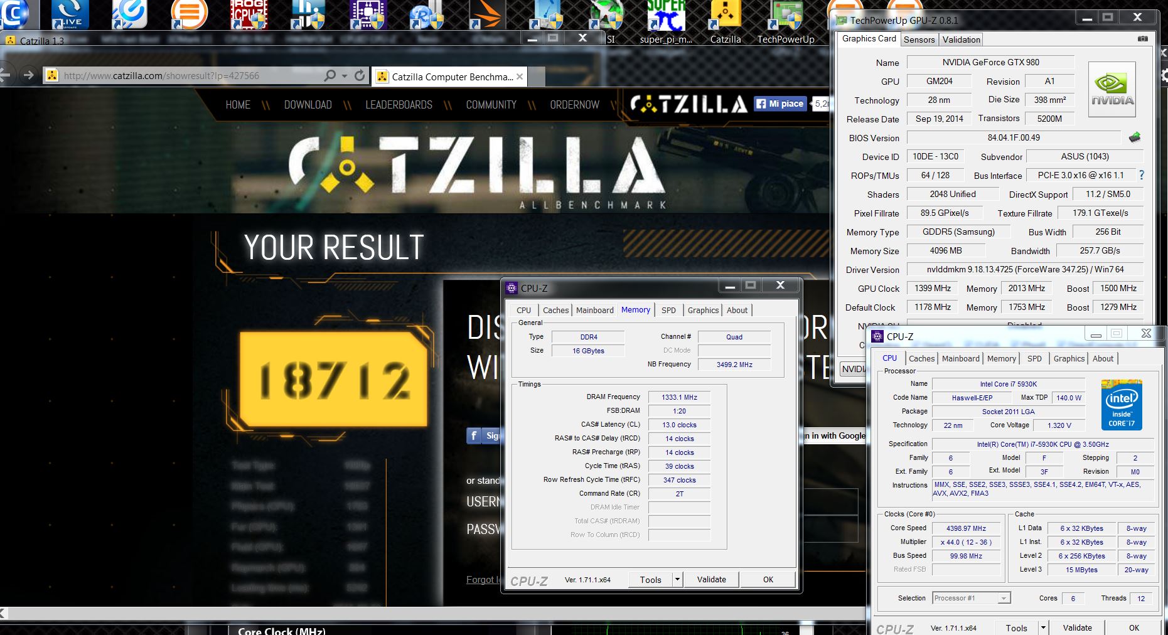
Task: Open the Memory tab in CPU-Z CPU window
Action: [x=1001, y=358]
